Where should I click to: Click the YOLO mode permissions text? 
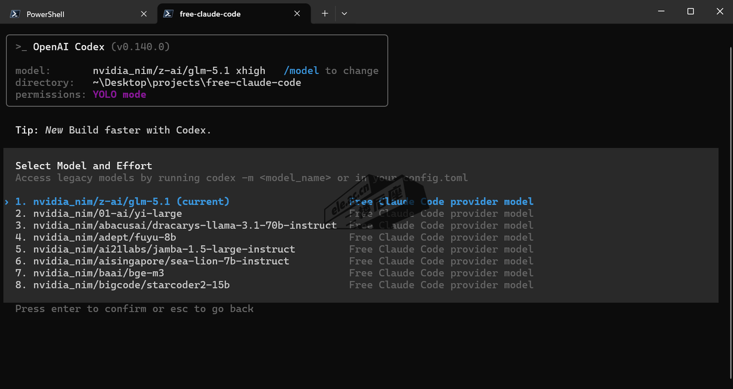tap(120, 94)
